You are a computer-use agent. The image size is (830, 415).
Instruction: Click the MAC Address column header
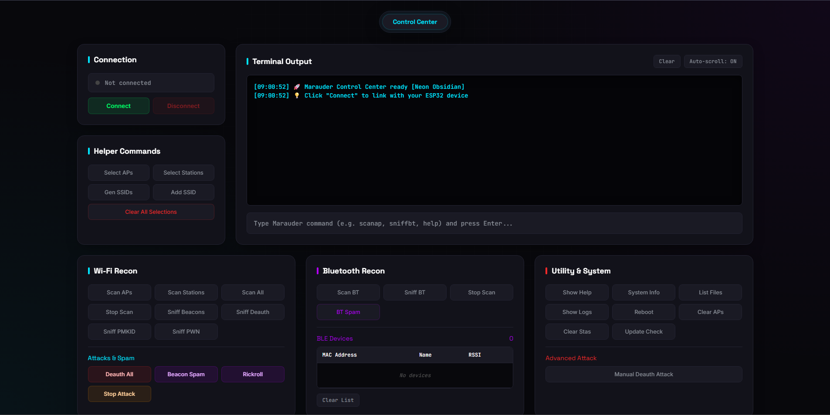pyautogui.click(x=339, y=355)
